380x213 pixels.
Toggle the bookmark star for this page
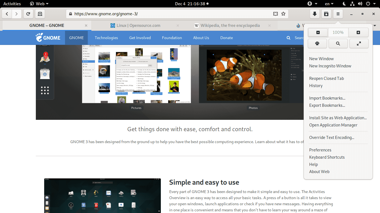click(283, 14)
